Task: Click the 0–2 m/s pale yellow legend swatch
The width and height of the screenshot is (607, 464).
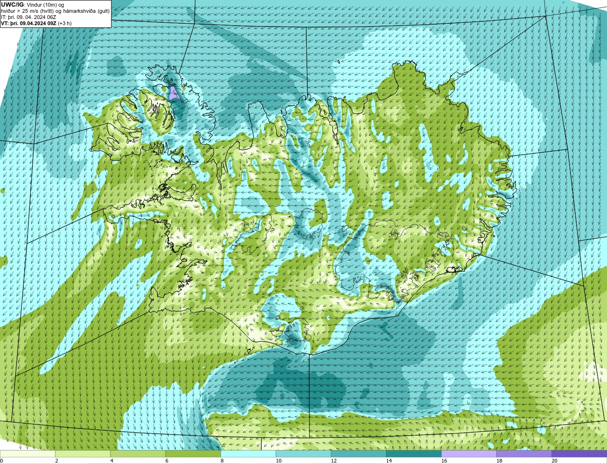Action: point(28,454)
